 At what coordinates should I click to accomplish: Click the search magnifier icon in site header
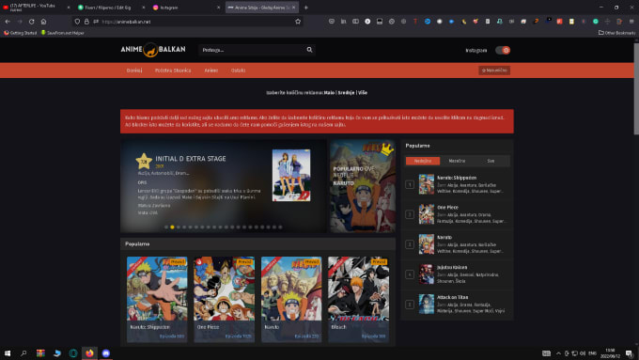point(309,50)
